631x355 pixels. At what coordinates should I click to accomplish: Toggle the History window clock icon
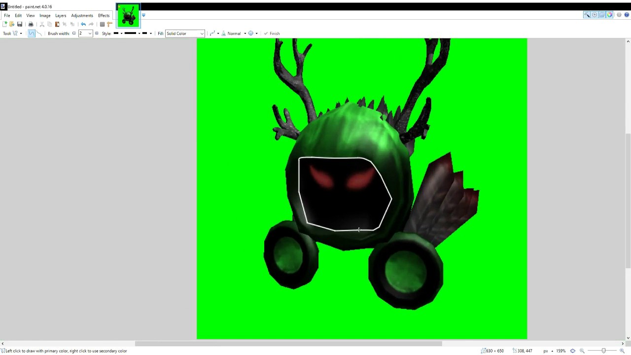coord(595,15)
